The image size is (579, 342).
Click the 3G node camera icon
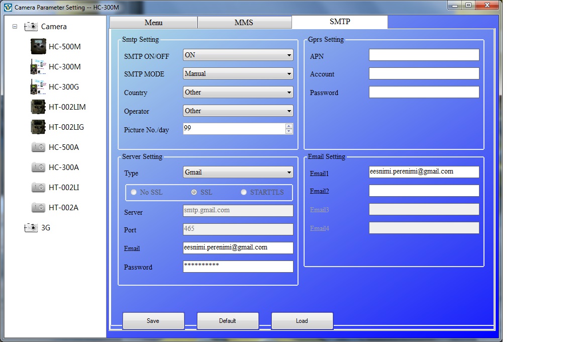31,228
